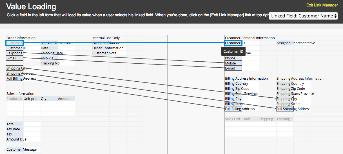
Task: Select the Customer field in Order Information
Action: [14, 43]
